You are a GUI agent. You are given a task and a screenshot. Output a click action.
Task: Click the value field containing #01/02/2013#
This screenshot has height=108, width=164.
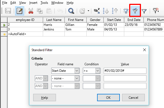[125, 71]
